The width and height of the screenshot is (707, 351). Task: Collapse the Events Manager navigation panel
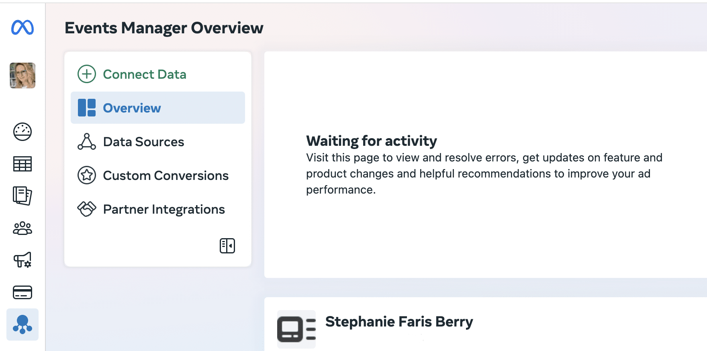tap(227, 245)
